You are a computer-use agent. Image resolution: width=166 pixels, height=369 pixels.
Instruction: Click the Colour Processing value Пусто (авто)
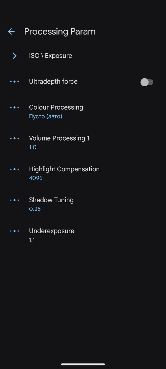pyautogui.click(x=46, y=116)
